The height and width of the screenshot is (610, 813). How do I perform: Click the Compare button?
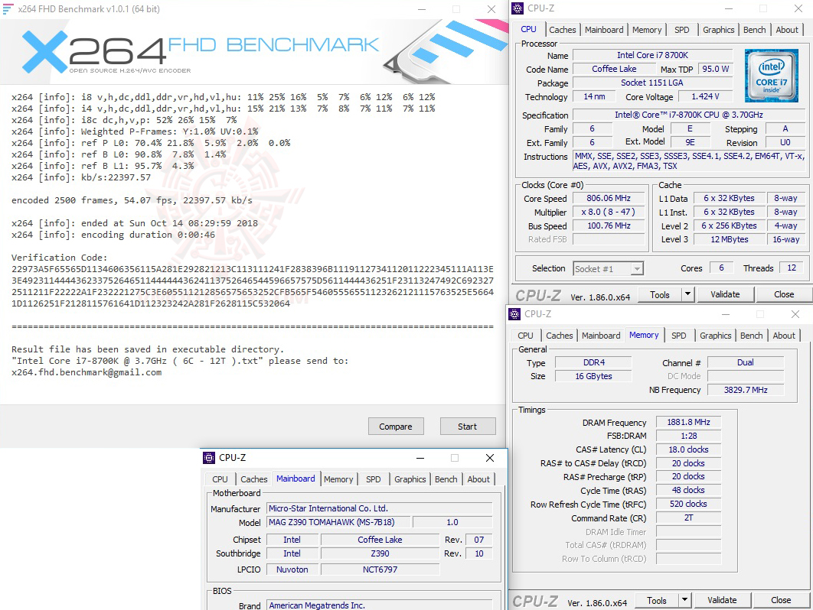[x=396, y=426]
